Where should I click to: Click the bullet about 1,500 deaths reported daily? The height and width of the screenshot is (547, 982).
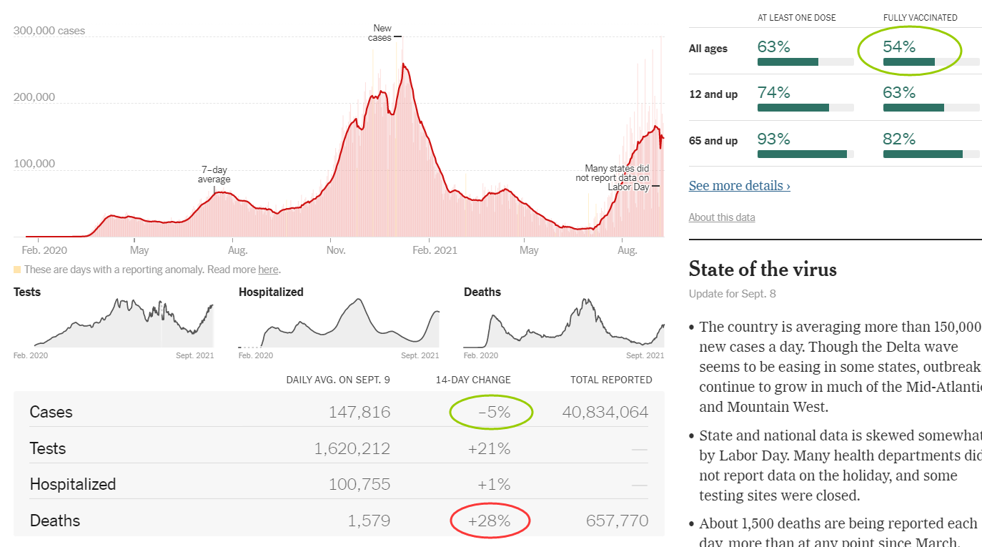point(840,531)
